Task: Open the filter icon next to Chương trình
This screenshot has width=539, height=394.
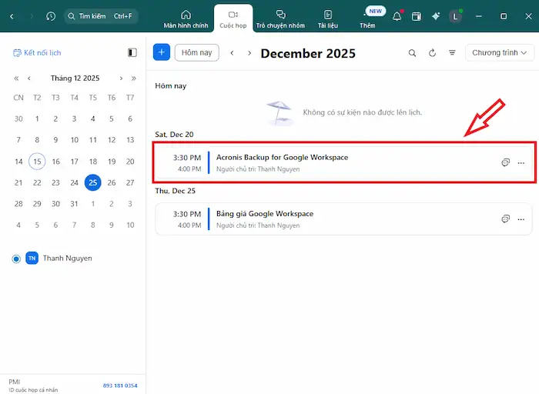Action: tap(452, 53)
